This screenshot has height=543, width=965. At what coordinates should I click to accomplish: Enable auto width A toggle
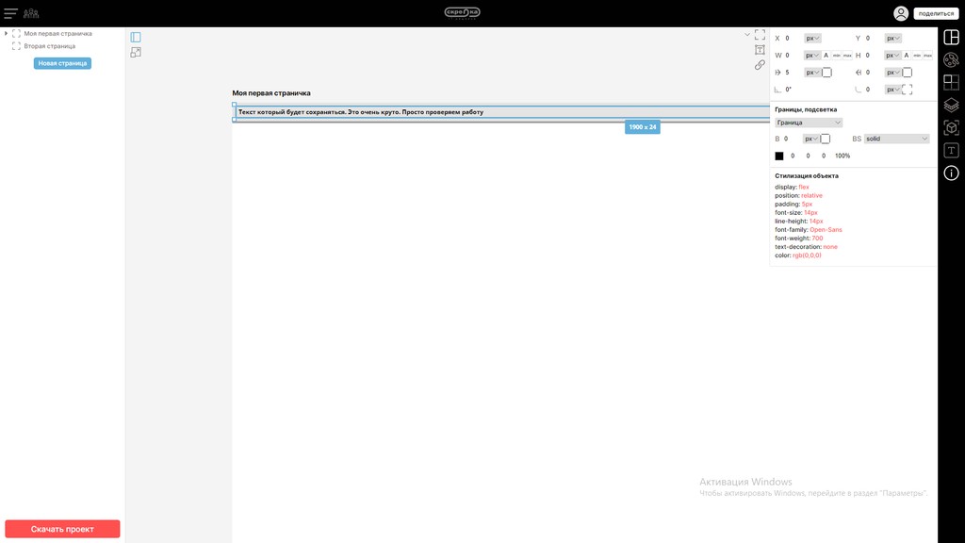click(826, 56)
